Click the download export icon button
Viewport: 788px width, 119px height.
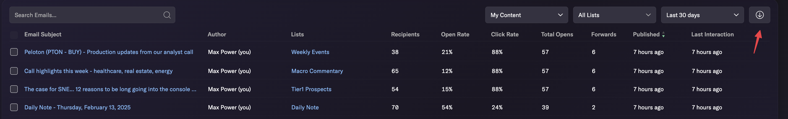pos(759,15)
